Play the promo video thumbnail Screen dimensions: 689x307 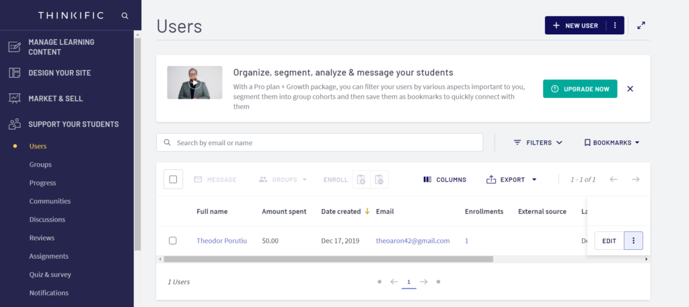tap(194, 83)
